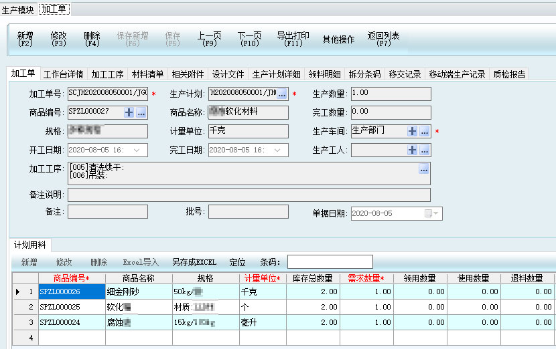Click the plus icon beside 生产车间 field

click(x=412, y=131)
